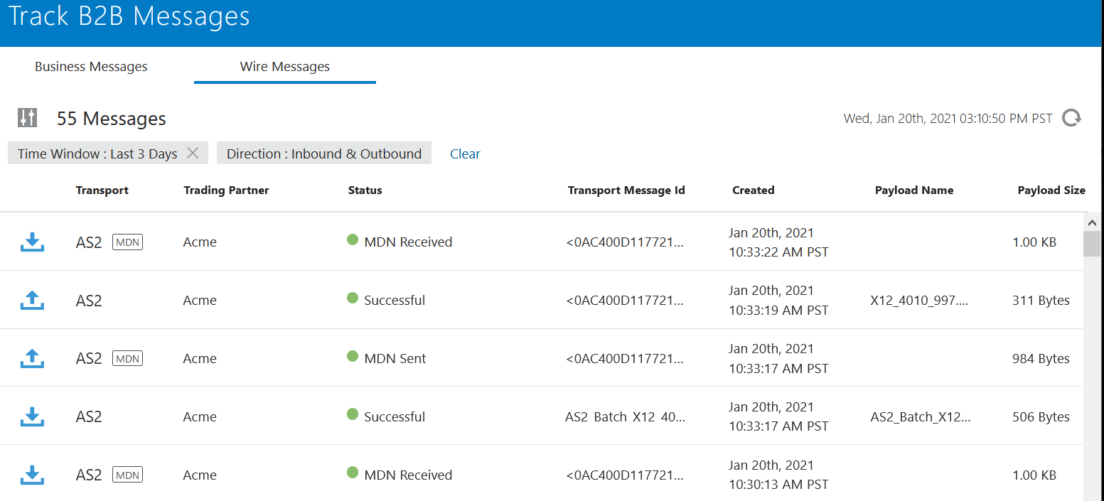1104x501 pixels.
Task: Click MDN badge in 10:33:22 AM row
Action: 127,242
